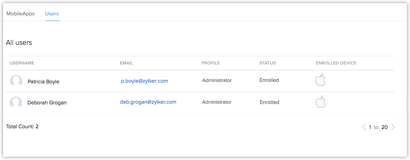Image resolution: width=410 pixels, height=160 pixels.
Task: Select the Users tab
Action: [52, 14]
